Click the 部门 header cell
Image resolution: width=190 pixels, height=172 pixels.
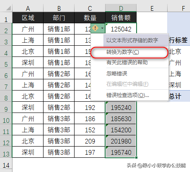[x=59, y=18]
